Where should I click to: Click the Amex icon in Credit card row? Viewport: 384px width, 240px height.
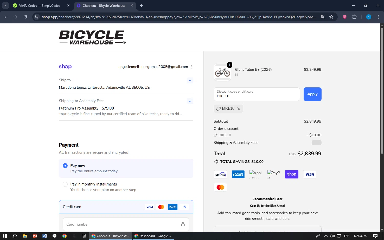pos(173,207)
